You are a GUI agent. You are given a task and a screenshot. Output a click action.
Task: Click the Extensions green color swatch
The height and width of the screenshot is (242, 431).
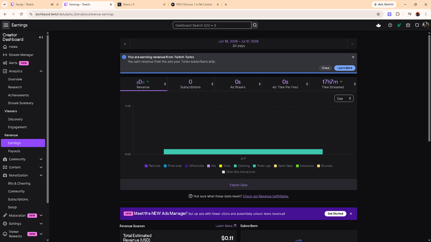click(x=297, y=166)
